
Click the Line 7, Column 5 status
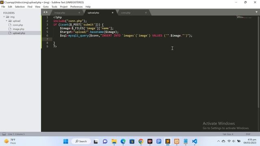tap(16, 134)
